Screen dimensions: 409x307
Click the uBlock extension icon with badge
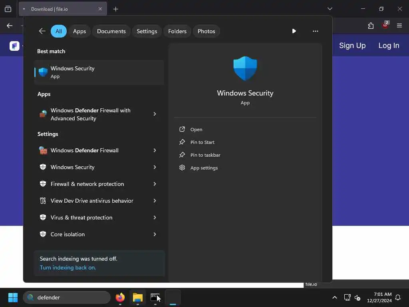385,25
